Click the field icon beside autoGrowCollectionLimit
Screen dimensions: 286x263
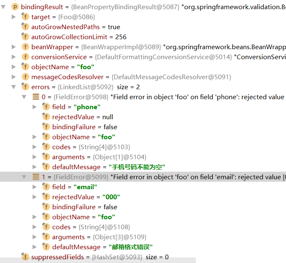tap(25, 37)
